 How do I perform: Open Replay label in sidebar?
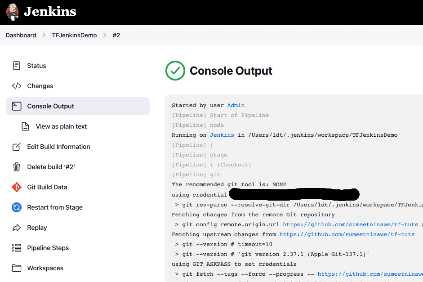[x=37, y=228]
